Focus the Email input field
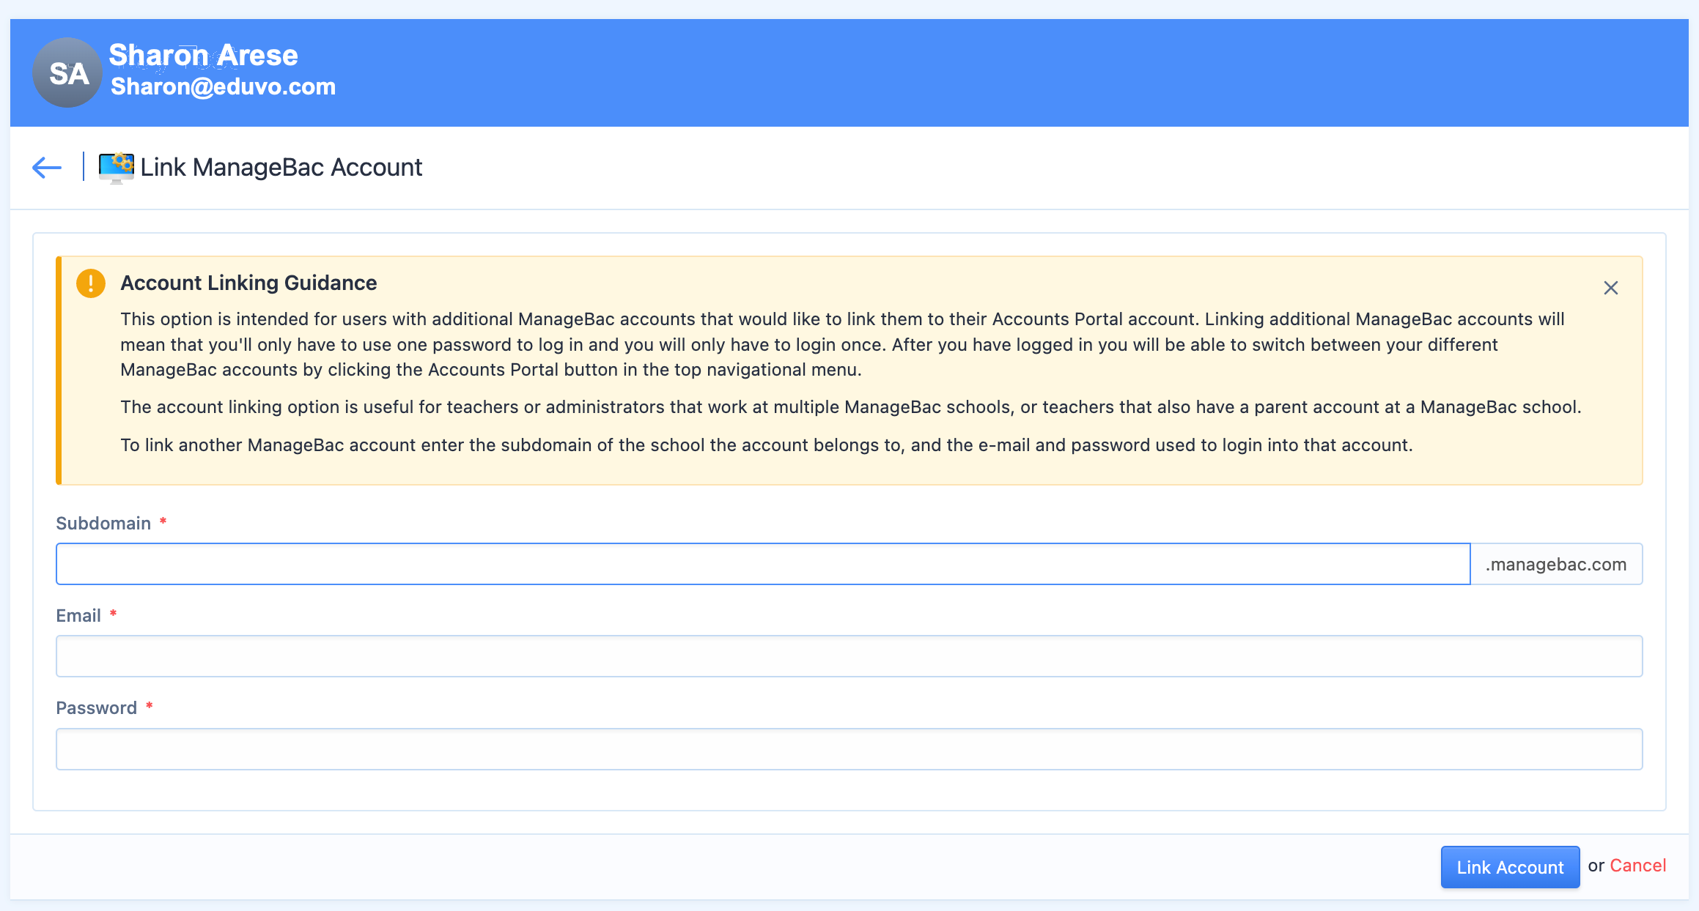Image resolution: width=1699 pixels, height=911 pixels. point(849,656)
